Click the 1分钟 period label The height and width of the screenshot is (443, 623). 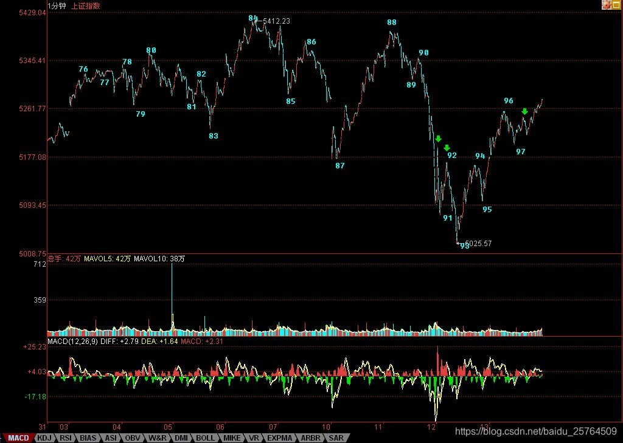coord(57,5)
